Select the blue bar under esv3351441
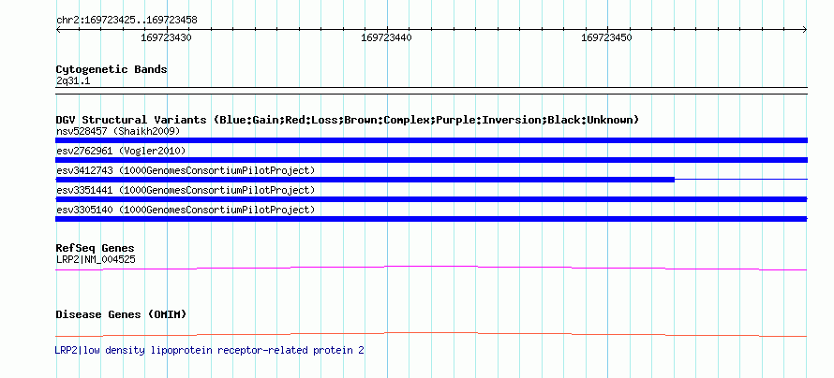This screenshot has width=834, height=378. tap(431, 199)
